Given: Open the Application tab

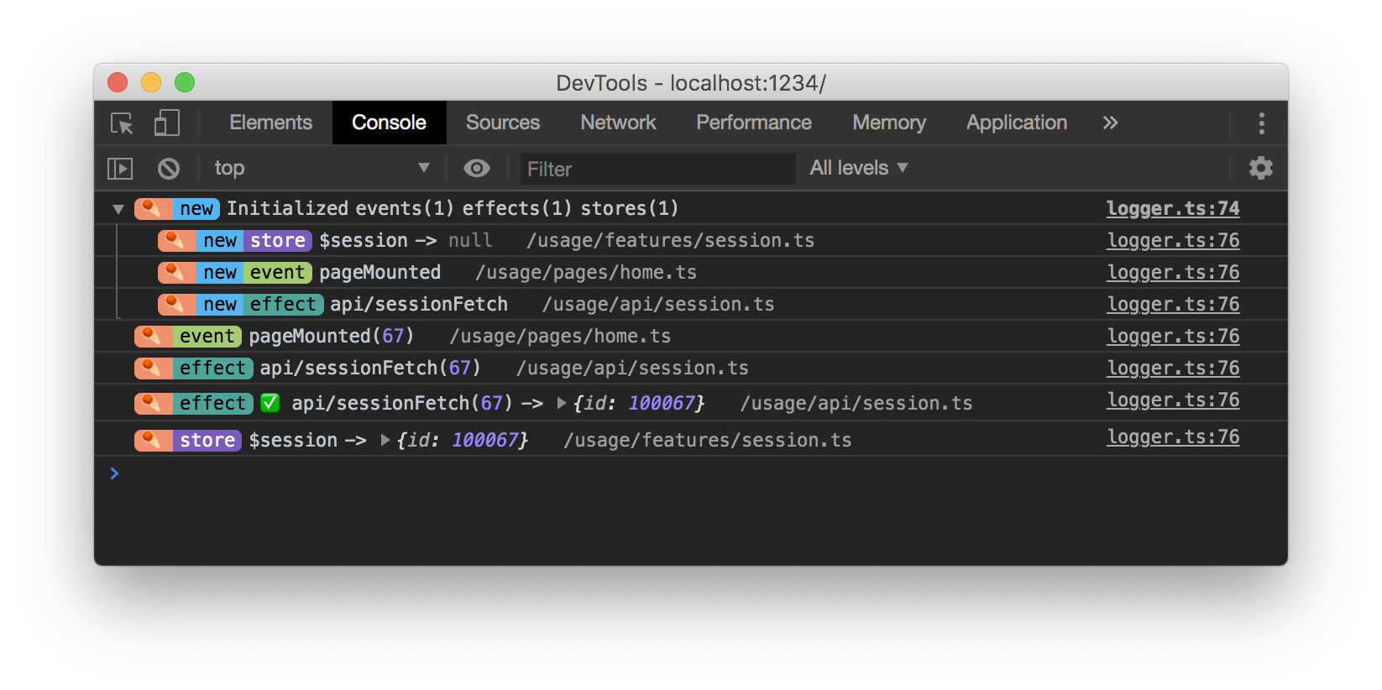Looking at the screenshot, I should click(x=1016, y=123).
